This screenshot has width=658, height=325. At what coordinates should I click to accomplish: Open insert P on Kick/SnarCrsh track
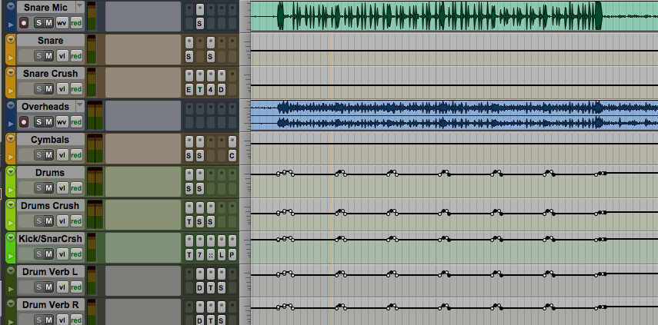tap(232, 254)
